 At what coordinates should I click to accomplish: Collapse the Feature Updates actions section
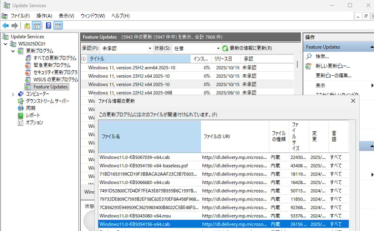tap(372, 47)
